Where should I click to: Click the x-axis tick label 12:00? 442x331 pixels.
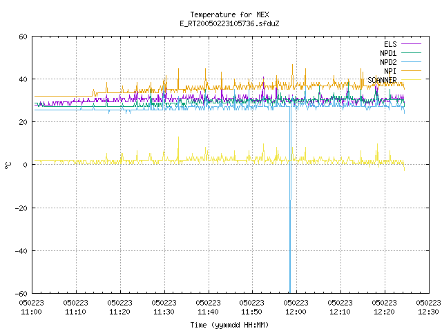coord(296,312)
